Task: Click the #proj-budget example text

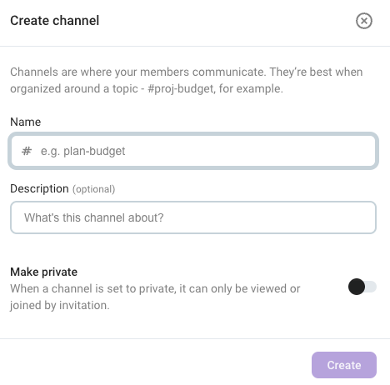Action: [181, 89]
